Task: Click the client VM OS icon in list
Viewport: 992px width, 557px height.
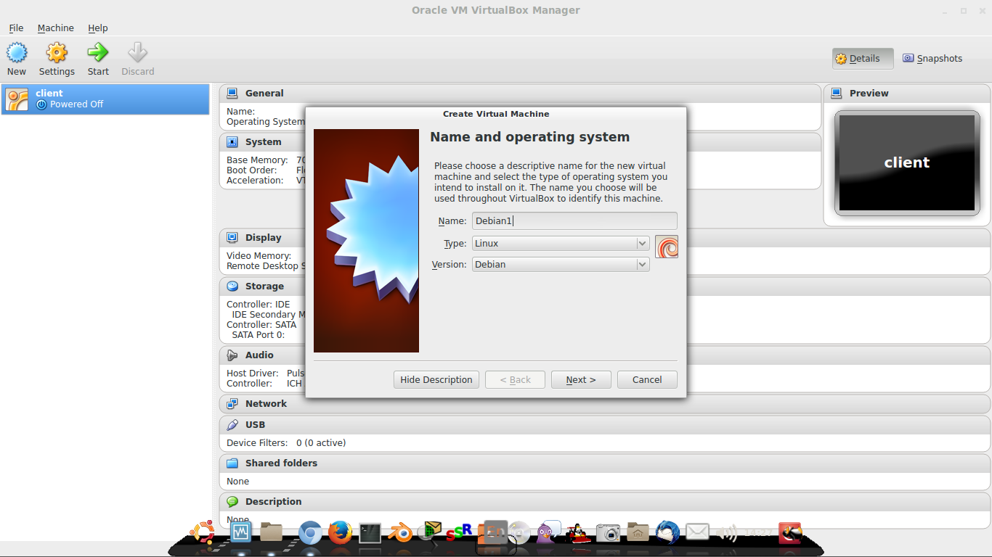Action: [x=17, y=99]
